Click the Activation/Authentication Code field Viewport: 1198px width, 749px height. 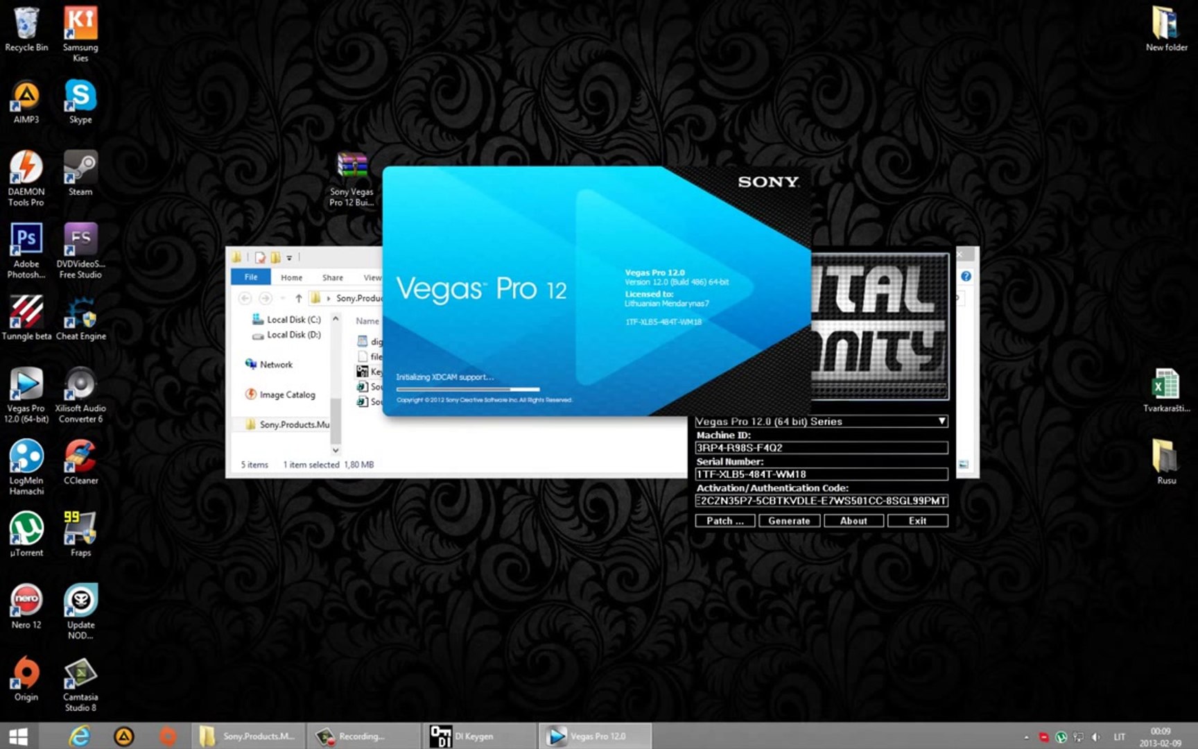click(822, 501)
